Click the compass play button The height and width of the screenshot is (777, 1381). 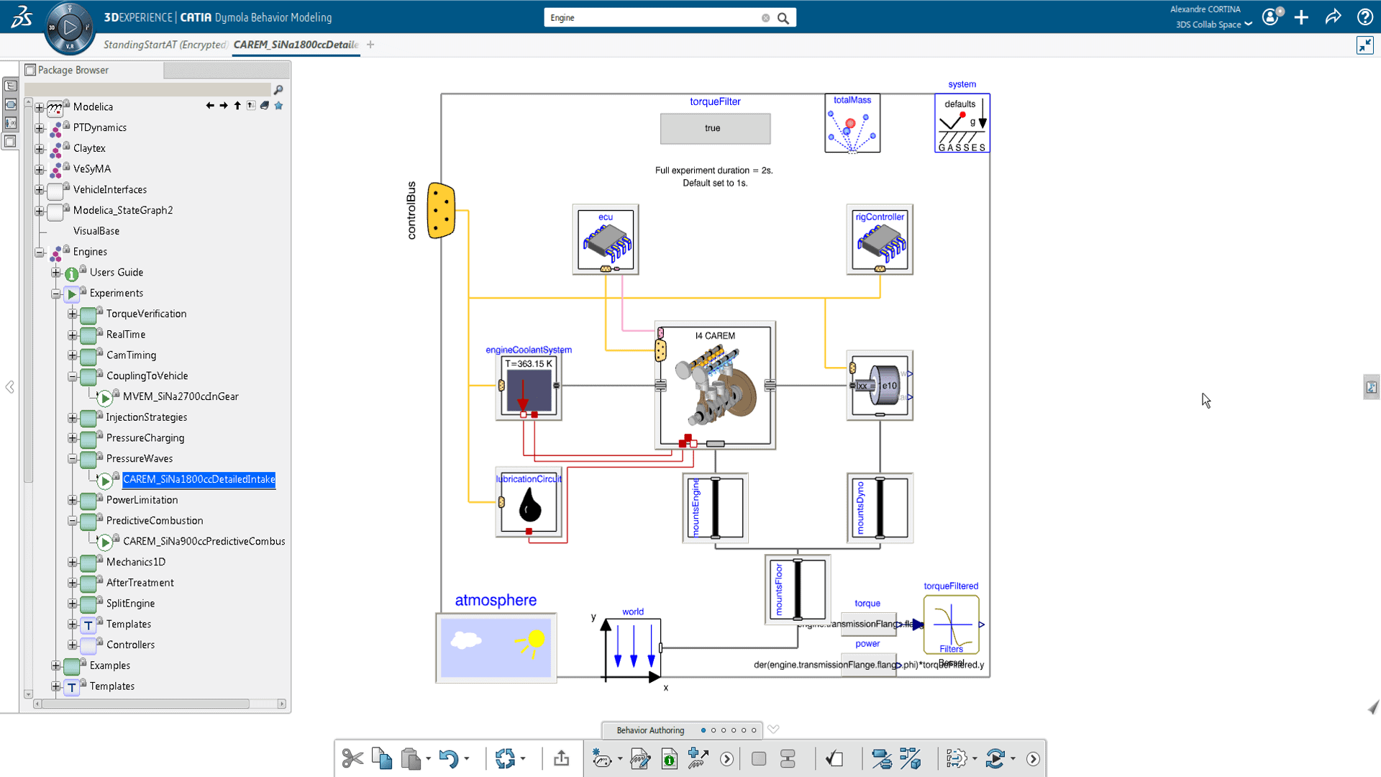[70, 28]
